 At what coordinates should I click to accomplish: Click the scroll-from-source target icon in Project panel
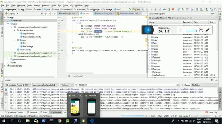pos(42,14)
